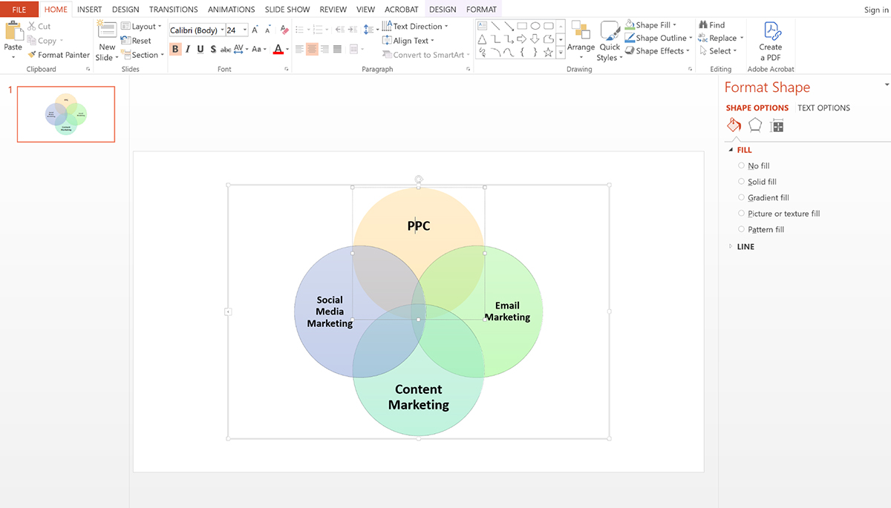This screenshot has height=508, width=891.
Task: Enable Solid fill option
Action: coord(741,182)
